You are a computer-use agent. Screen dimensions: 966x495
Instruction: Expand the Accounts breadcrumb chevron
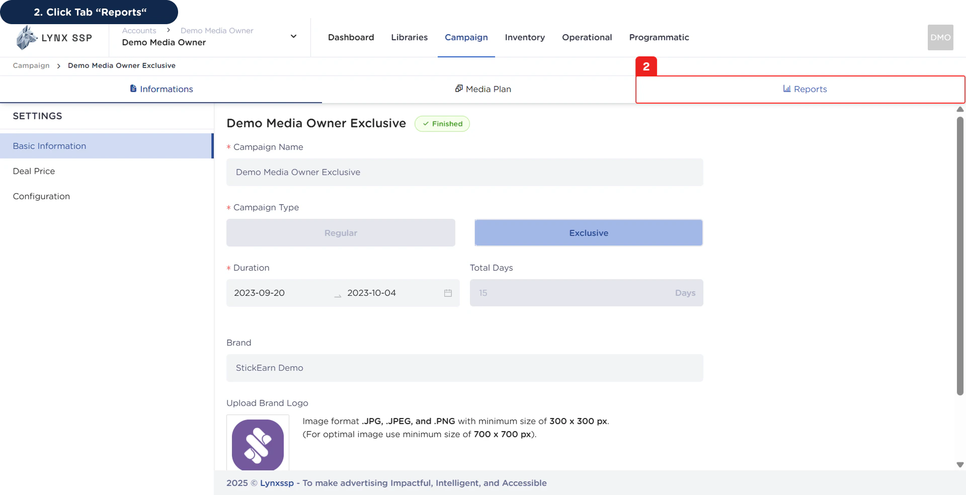tap(168, 30)
